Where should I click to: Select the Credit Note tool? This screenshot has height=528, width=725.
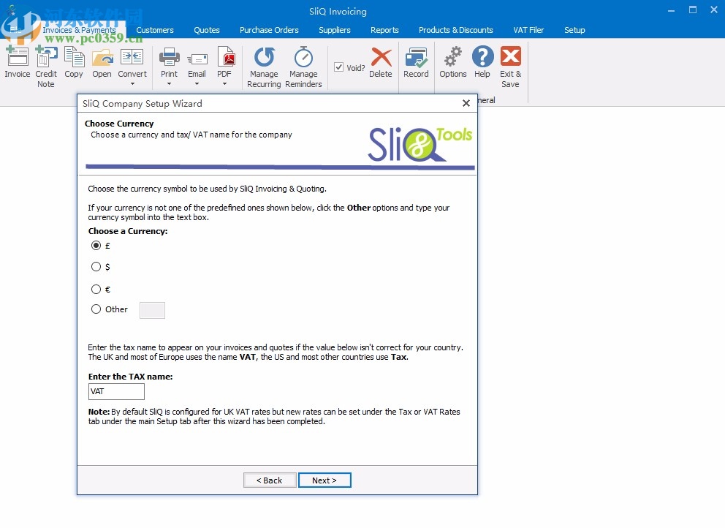point(45,64)
